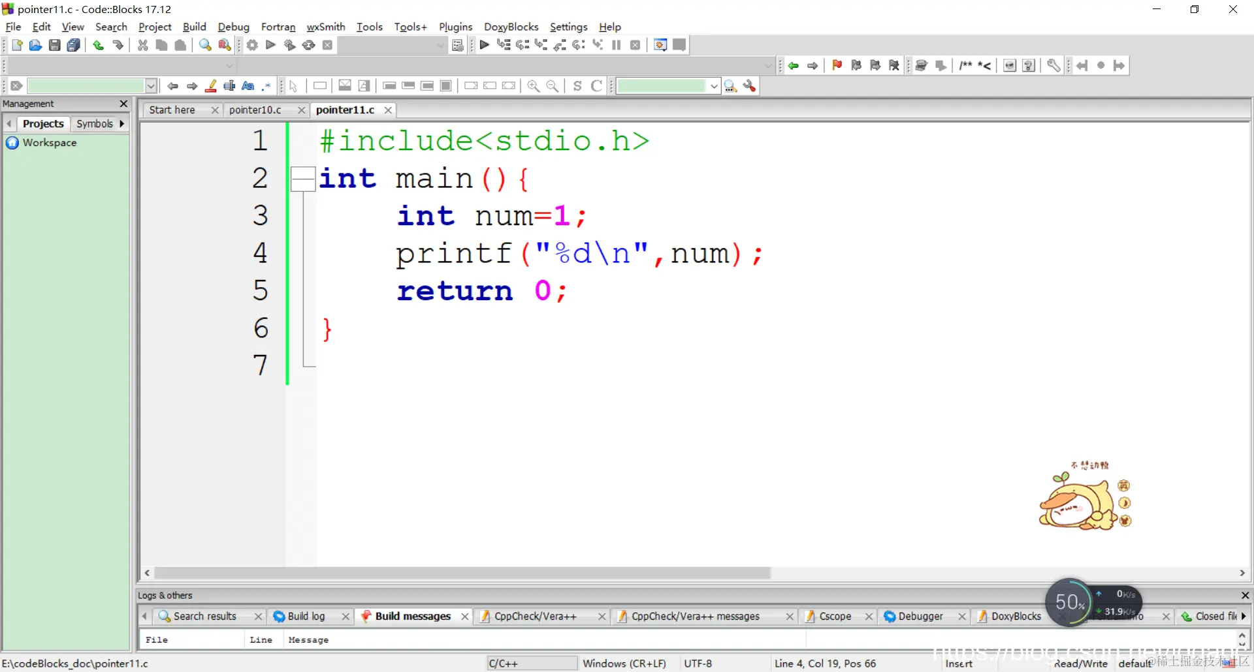Select the Symbols management tab
This screenshot has height=672, width=1254.
click(x=95, y=123)
